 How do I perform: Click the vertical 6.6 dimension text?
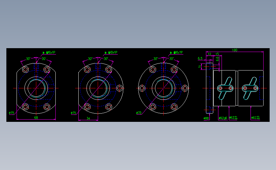click(217, 59)
